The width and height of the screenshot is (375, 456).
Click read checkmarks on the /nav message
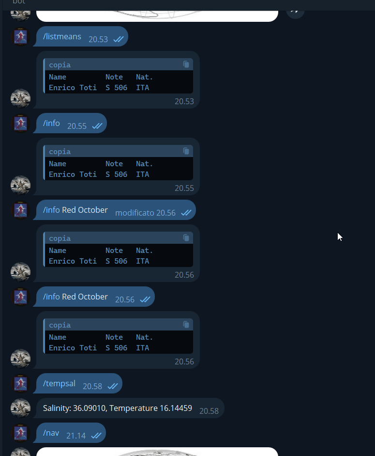pos(96,436)
